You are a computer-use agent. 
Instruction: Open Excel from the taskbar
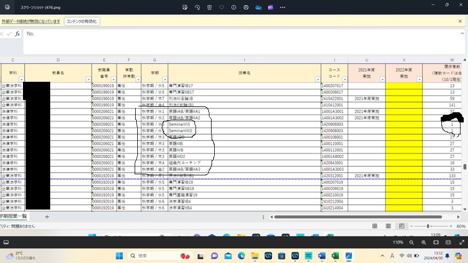tap(335, 256)
